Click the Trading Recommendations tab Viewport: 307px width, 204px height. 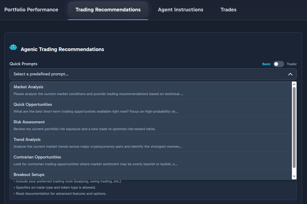point(108,10)
